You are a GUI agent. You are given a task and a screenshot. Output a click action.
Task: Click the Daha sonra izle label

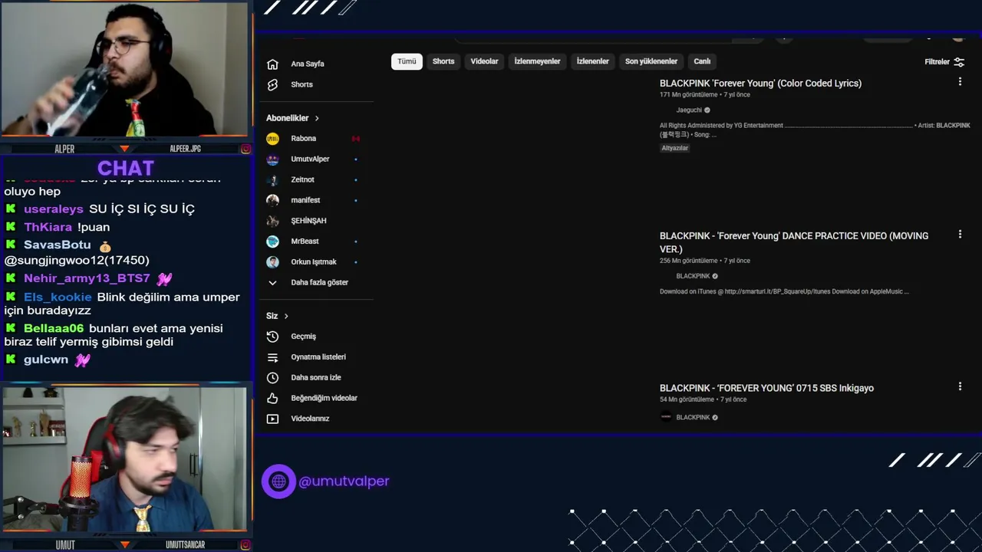click(316, 378)
